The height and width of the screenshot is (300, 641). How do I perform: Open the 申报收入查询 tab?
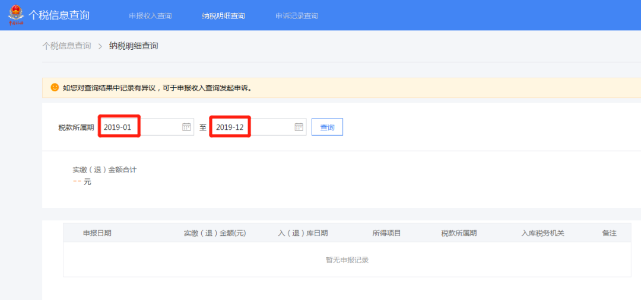click(150, 16)
